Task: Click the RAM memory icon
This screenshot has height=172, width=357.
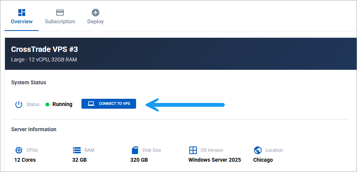Action: tap(77, 150)
